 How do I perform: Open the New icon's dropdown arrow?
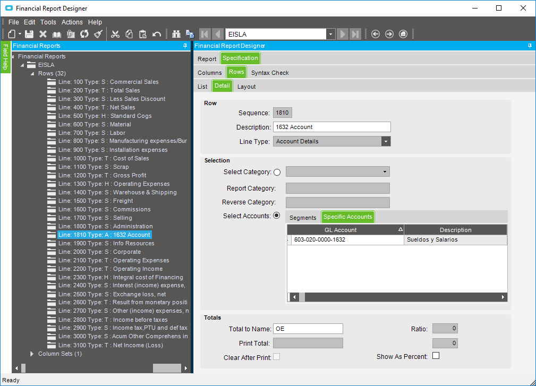[x=20, y=34]
